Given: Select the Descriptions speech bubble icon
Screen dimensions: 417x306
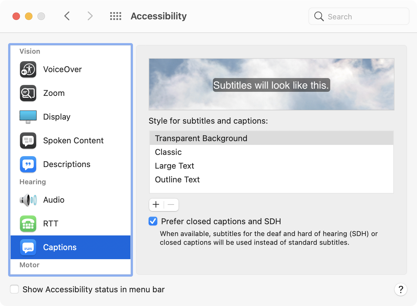Looking at the screenshot, I should (x=28, y=164).
